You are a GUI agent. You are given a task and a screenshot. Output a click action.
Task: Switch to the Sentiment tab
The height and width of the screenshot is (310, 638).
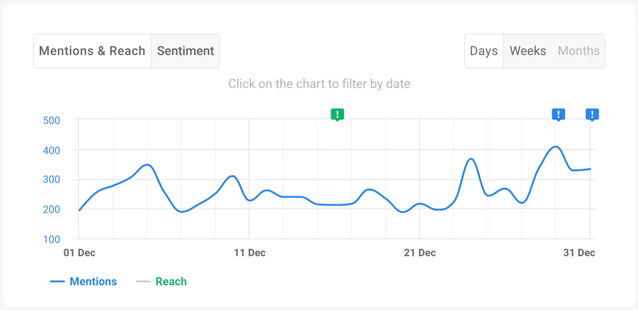pos(185,51)
